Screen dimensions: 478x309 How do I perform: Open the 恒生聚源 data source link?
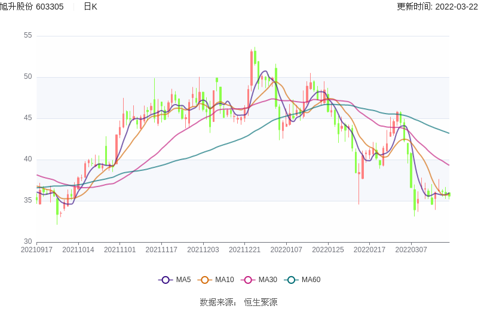click(261, 302)
